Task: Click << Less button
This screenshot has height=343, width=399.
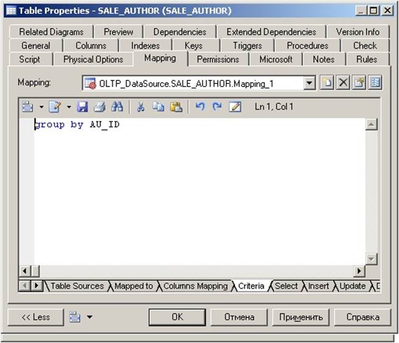Action: (36, 317)
